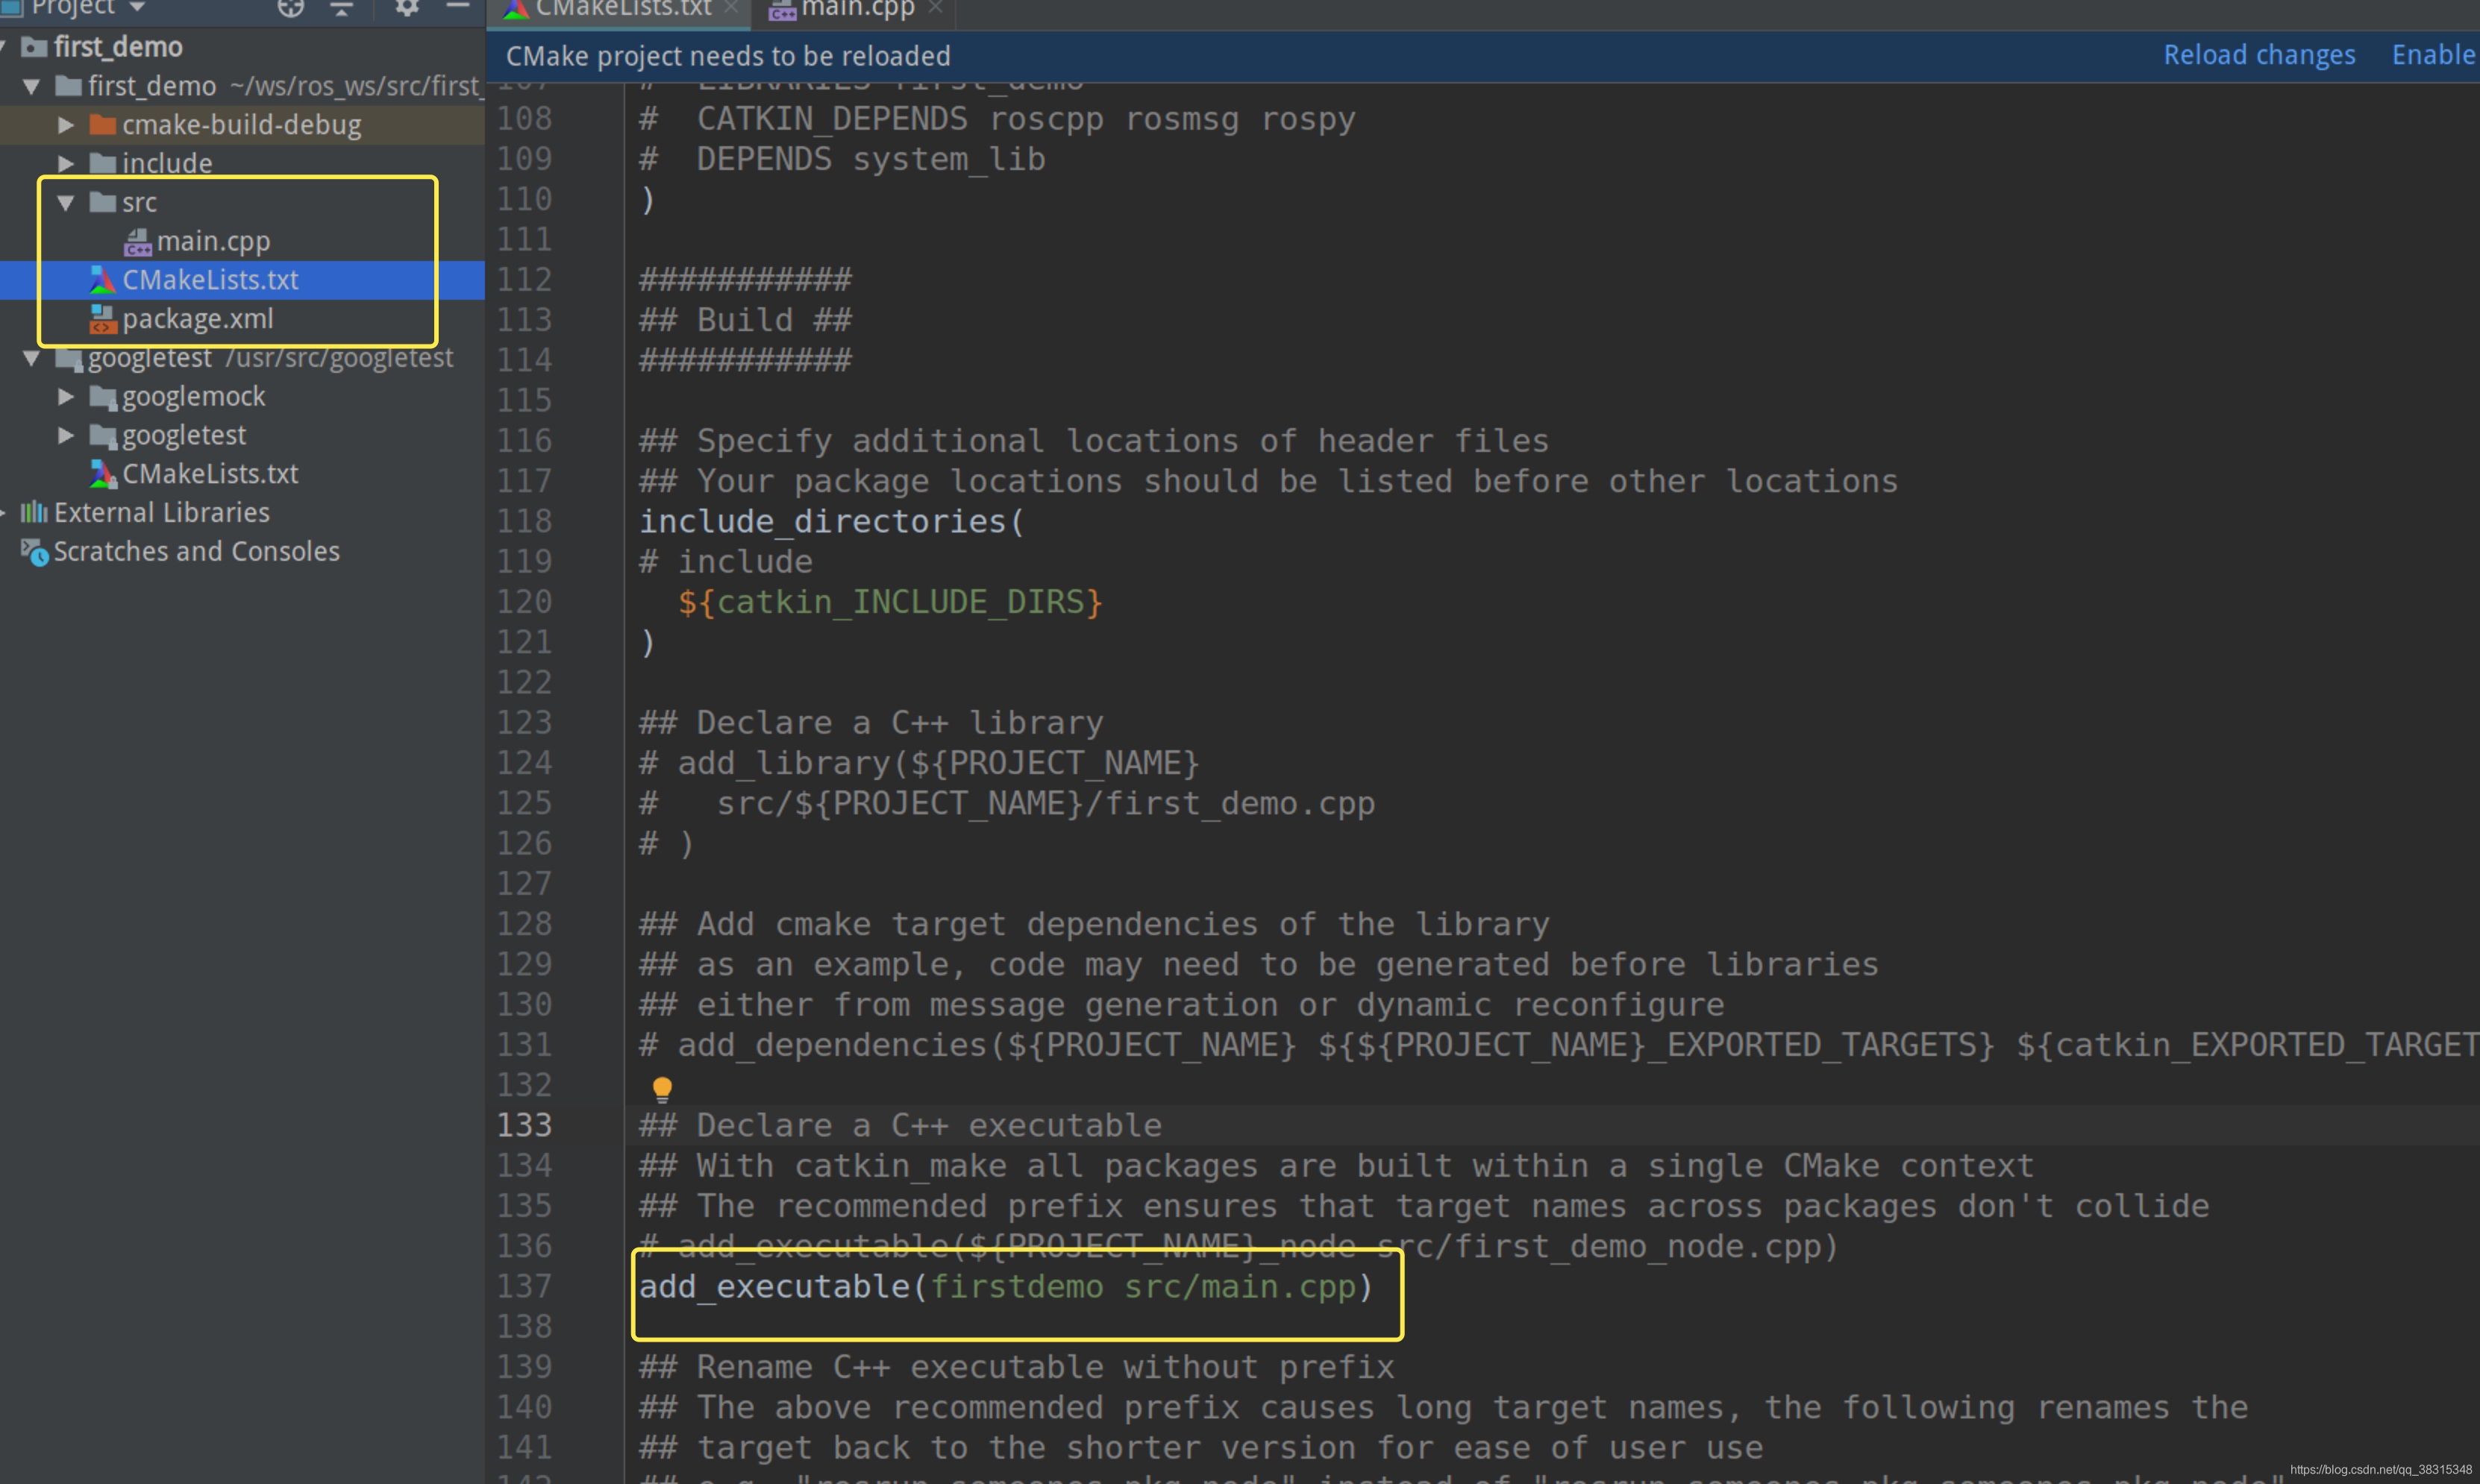Viewport: 2480px width, 1484px height.
Task: Click the Collapse All icon in Project panel
Action: pyautogui.click(x=342, y=8)
